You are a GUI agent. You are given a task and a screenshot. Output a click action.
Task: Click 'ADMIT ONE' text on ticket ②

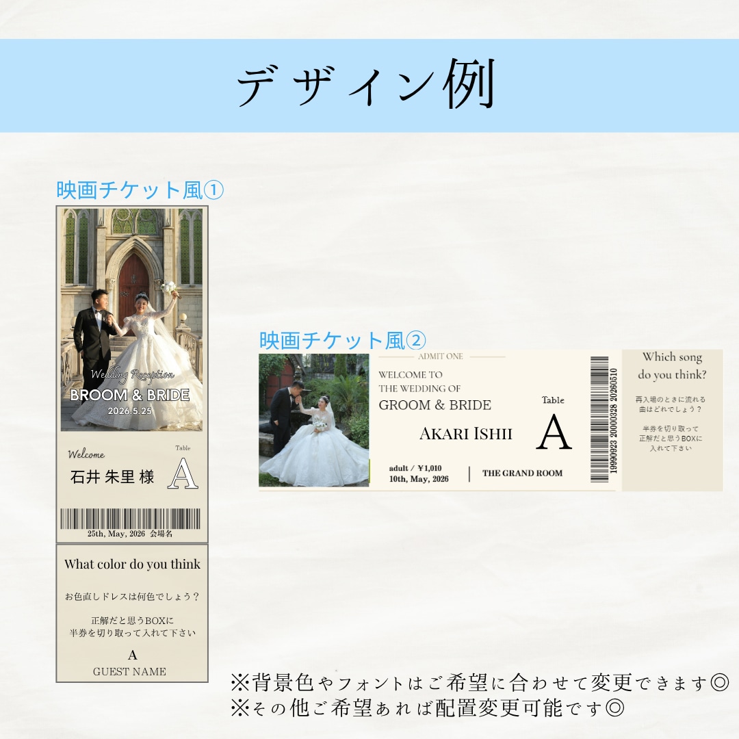pos(441,356)
